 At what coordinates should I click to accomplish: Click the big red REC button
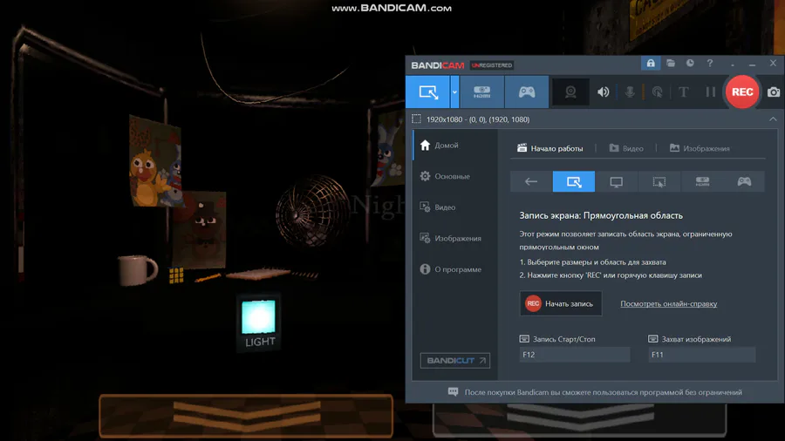(x=742, y=92)
